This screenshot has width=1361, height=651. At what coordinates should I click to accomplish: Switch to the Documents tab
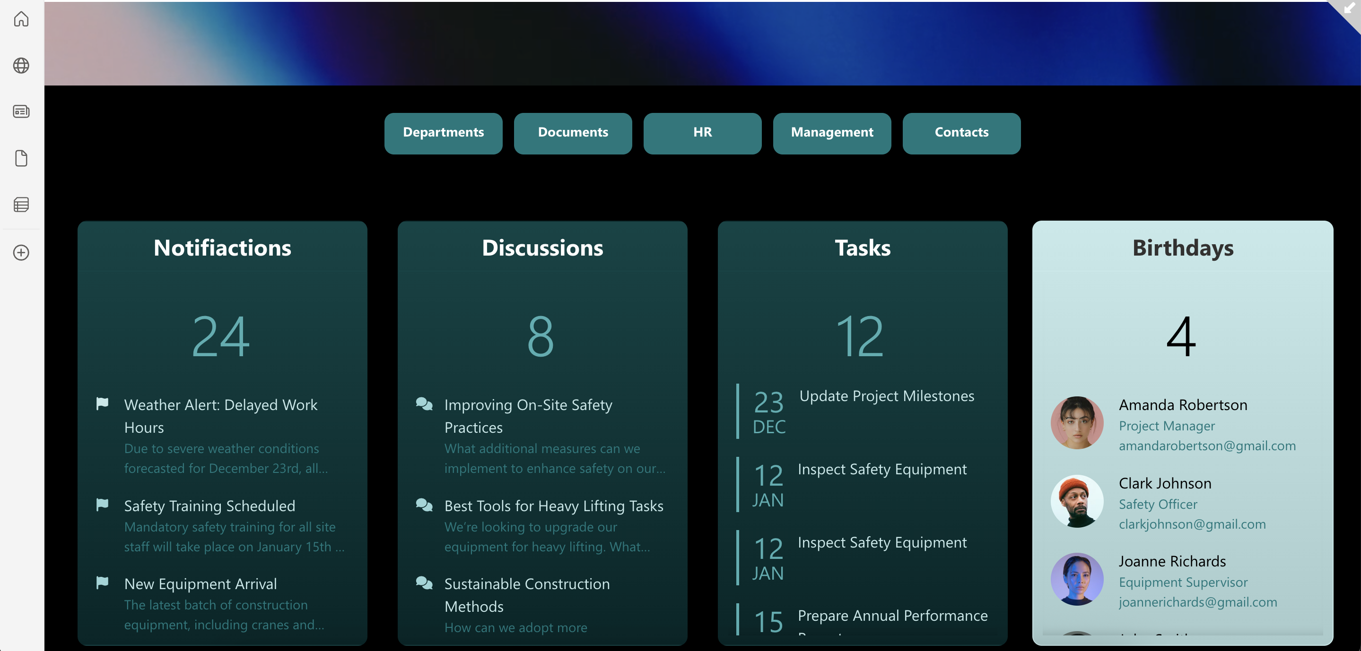(x=573, y=133)
